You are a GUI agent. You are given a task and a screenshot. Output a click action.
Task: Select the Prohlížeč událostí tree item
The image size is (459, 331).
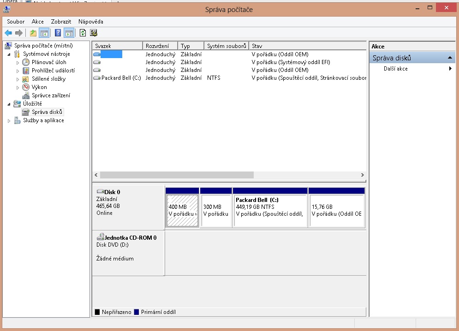click(53, 71)
